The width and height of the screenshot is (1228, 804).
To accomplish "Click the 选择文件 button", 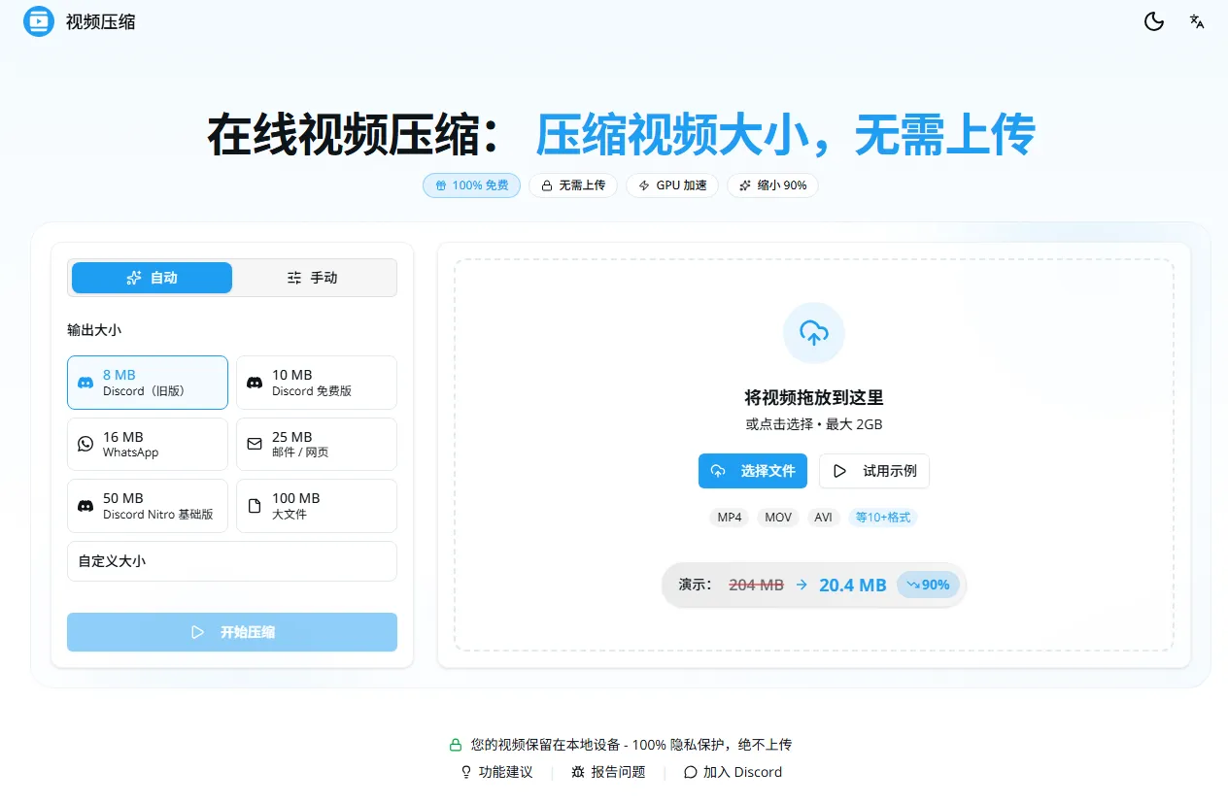I will click(752, 471).
